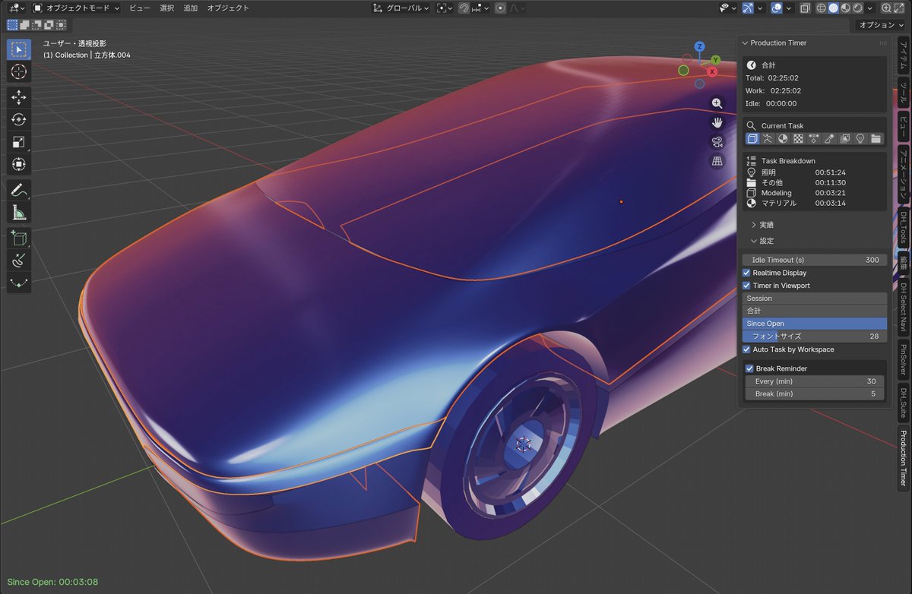Click the Idle Timeout value field
912x594 pixels.
(815, 260)
